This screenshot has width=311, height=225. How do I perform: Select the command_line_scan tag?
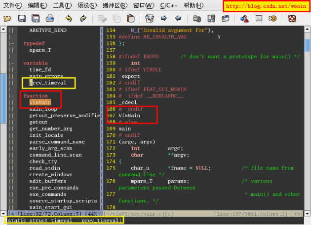point(55,155)
